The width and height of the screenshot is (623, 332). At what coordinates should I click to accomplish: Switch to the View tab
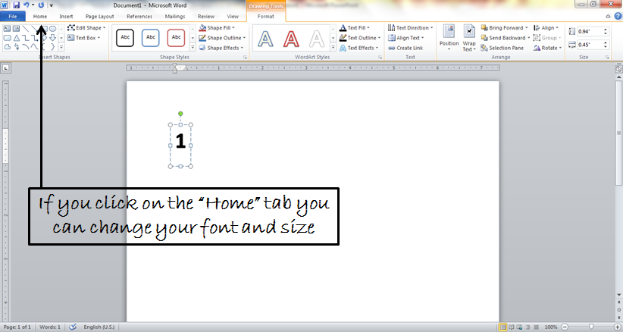coord(233,16)
